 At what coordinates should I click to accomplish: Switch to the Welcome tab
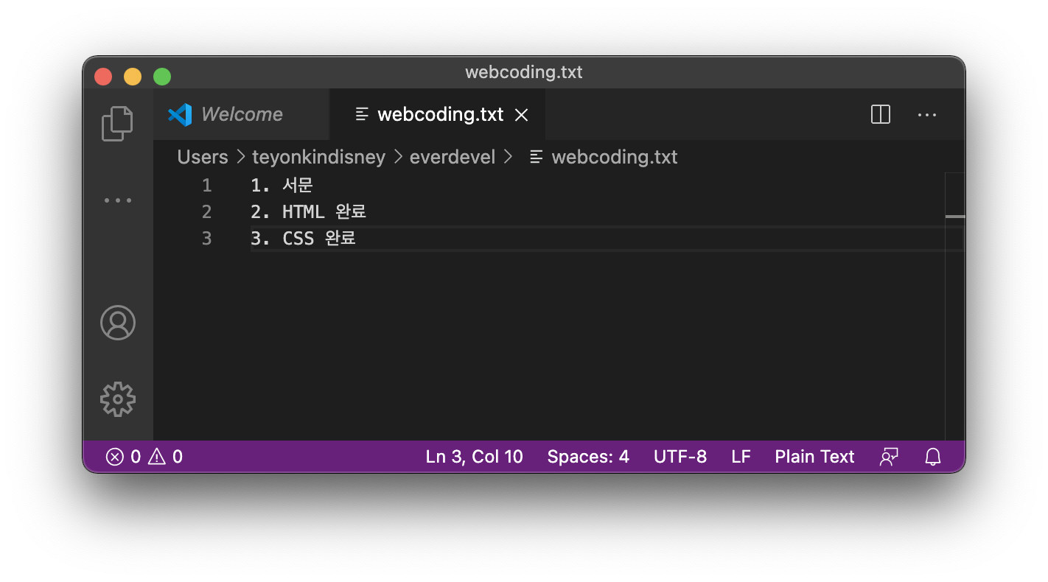tap(226, 114)
